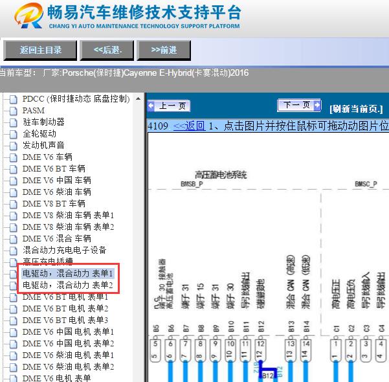Screen dimensions: 389x382
Task: Follow the <<返回 link
Action: click(189, 126)
